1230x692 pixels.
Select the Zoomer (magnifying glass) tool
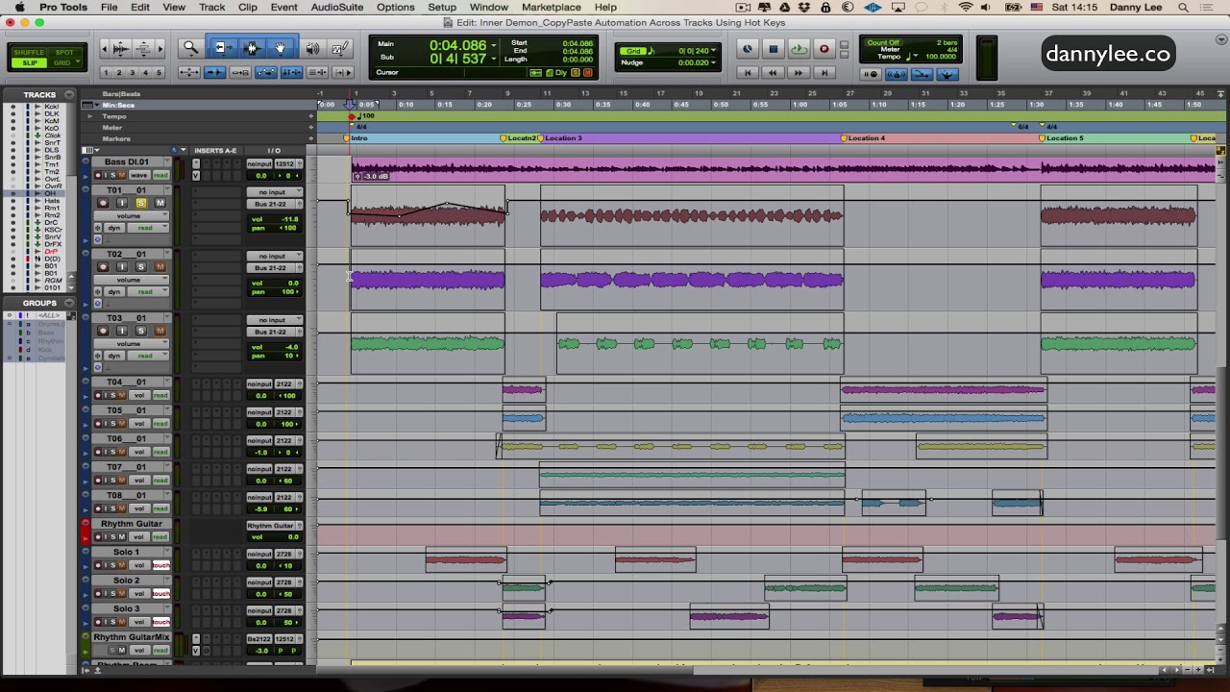[190, 48]
